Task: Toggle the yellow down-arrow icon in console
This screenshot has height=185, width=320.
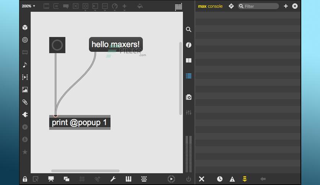Action: coord(245,179)
